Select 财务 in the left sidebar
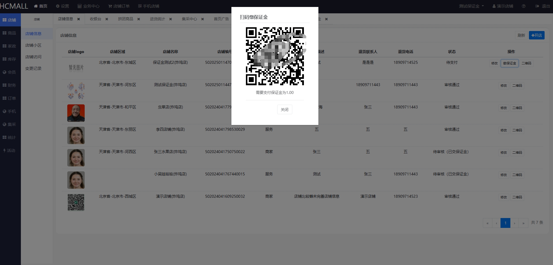The width and height of the screenshot is (553, 265). coord(10,85)
